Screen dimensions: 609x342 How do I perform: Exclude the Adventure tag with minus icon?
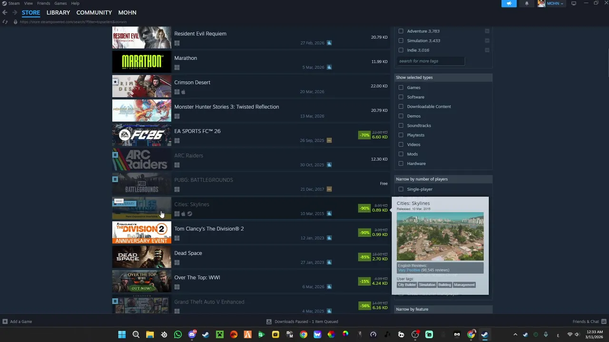pyautogui.click(x=487, y=31)
